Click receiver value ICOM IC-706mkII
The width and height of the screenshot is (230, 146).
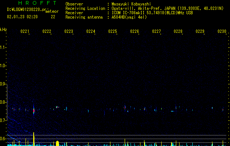[x=128, y=13]
